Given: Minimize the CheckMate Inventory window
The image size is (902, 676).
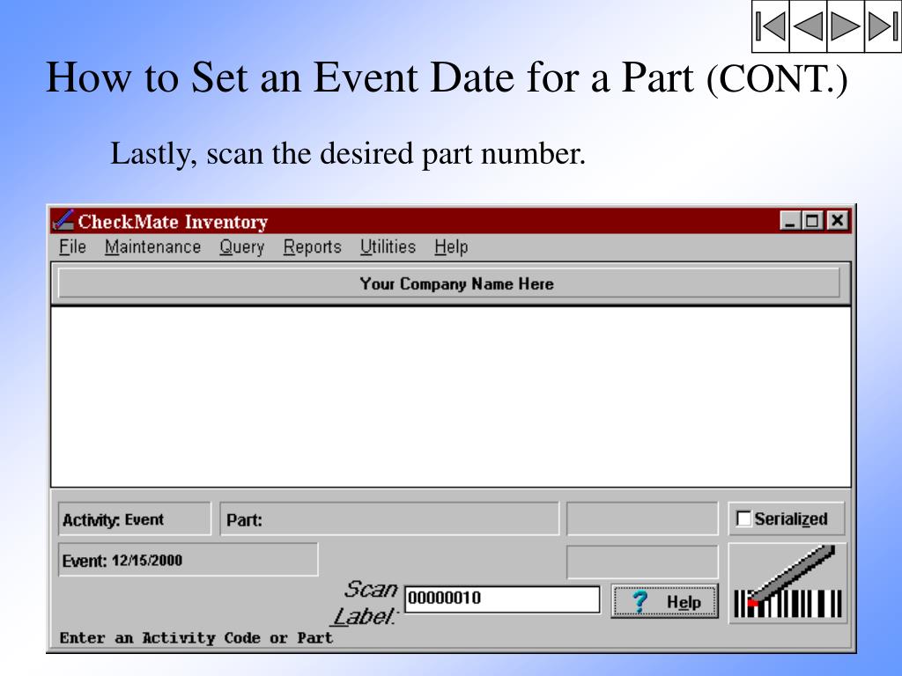Looking at the screenshot, I should pyautogui.click(x=790, y=221).
